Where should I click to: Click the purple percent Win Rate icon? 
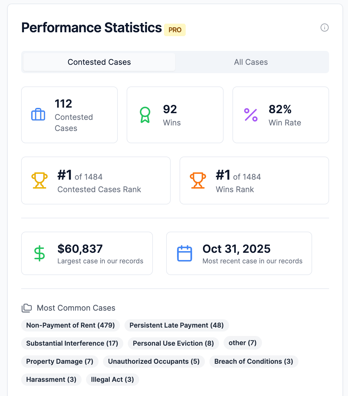pyautogui.click(x=251, y=115)
